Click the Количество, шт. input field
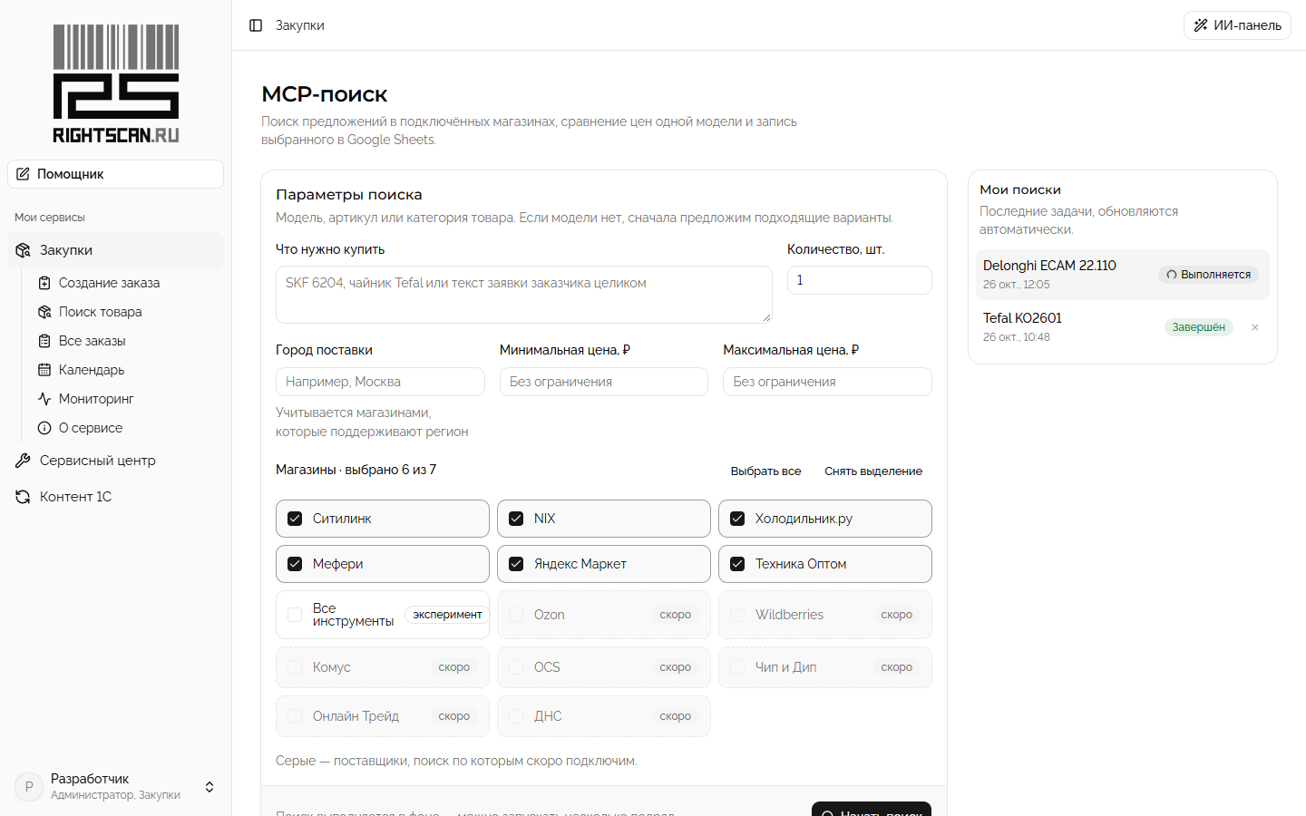This screenshot has width=1306, height=816. 860,280
